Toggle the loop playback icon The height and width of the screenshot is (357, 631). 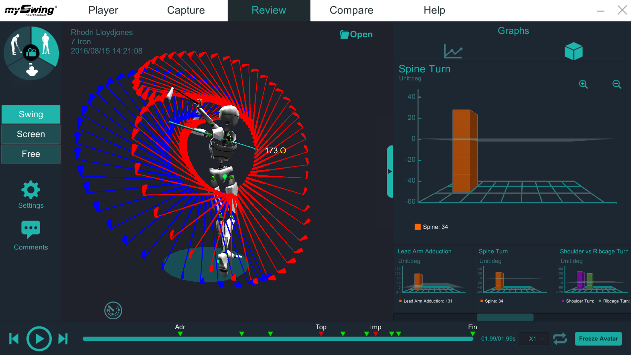pyautogui.click(x=560, y=339)
